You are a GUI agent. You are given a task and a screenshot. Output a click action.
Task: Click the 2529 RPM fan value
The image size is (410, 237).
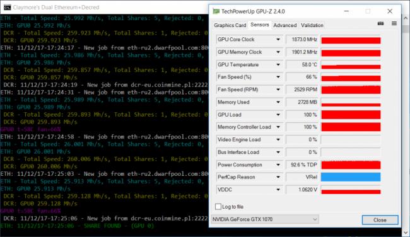coord(302,90)
